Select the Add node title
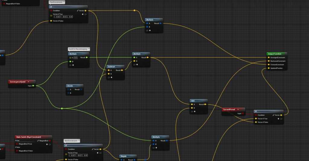This screenshot has height=161, width=309. tap(193, 101)
